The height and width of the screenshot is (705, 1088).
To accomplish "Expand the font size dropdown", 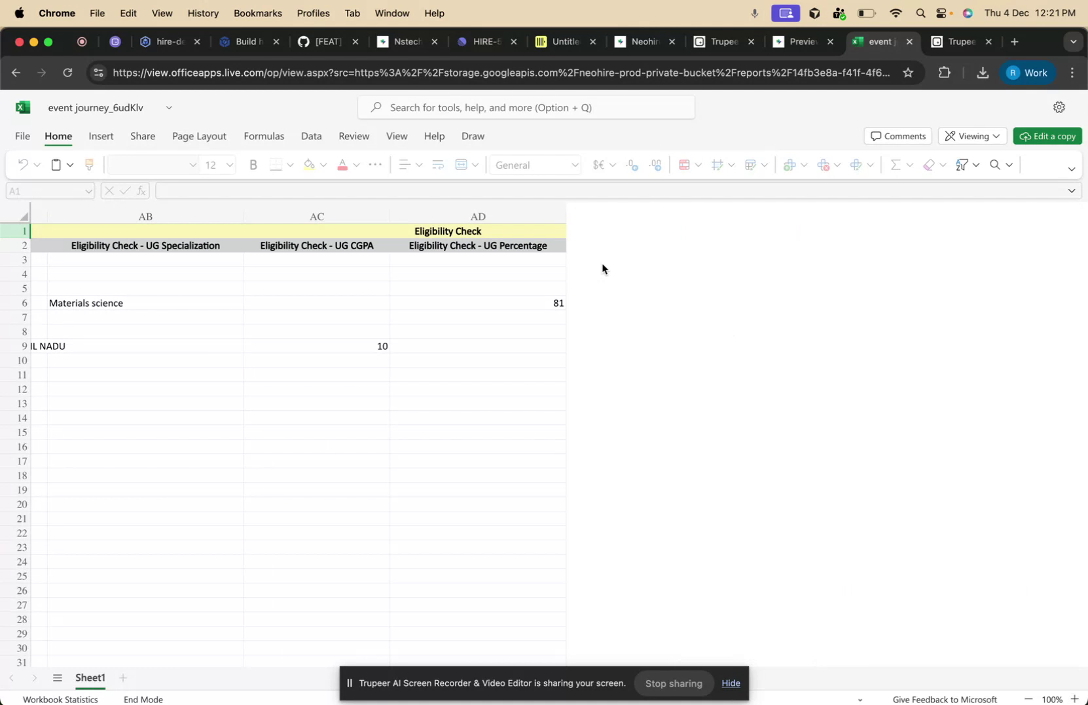I will pyautogui.click(x=230, y=165).
